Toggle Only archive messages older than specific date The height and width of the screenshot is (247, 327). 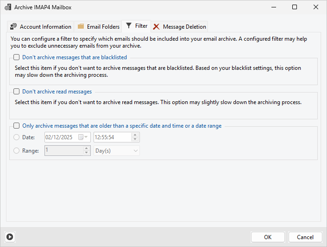coord(17,126)
